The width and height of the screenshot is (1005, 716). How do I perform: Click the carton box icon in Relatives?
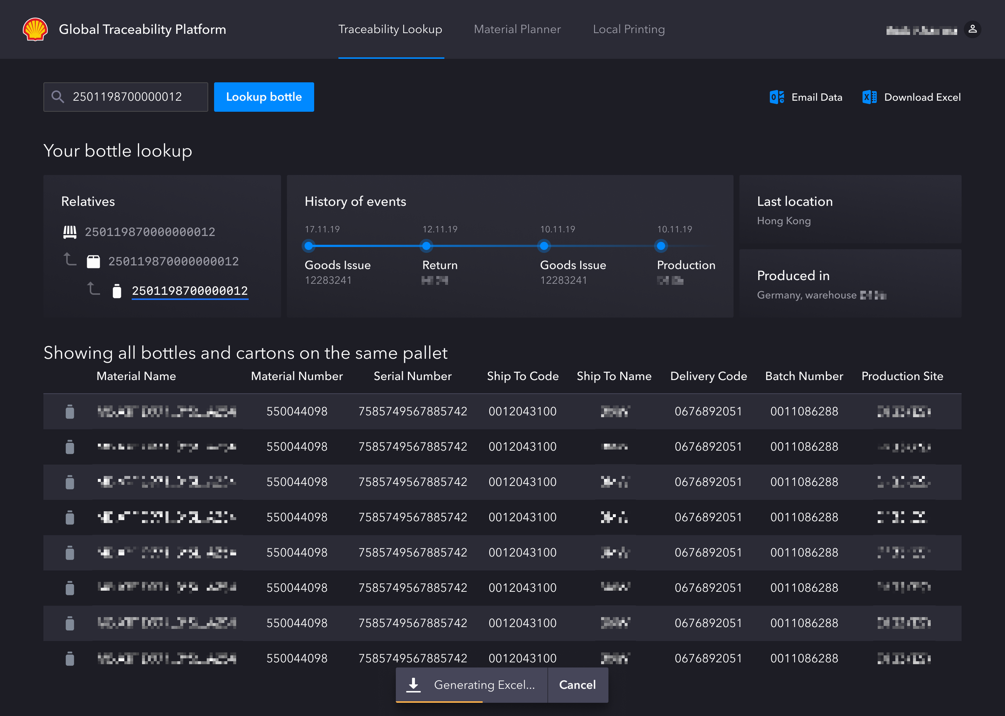93,261
